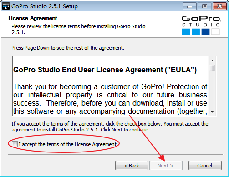Click the first light blue square under the logo
Viewport: 229px width, 177px height.
click(186, 31)
